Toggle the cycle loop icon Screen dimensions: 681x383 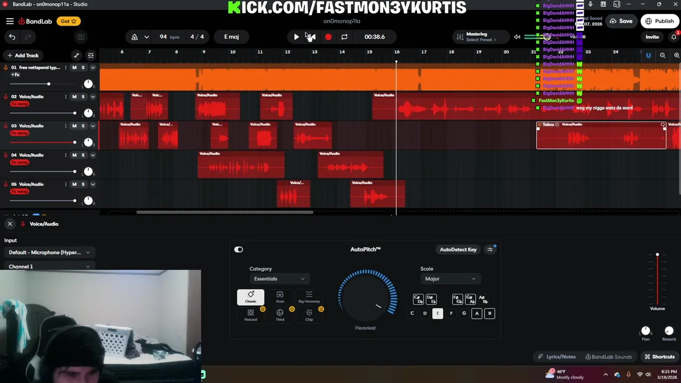pyautogui.click(x=344, y=37)
